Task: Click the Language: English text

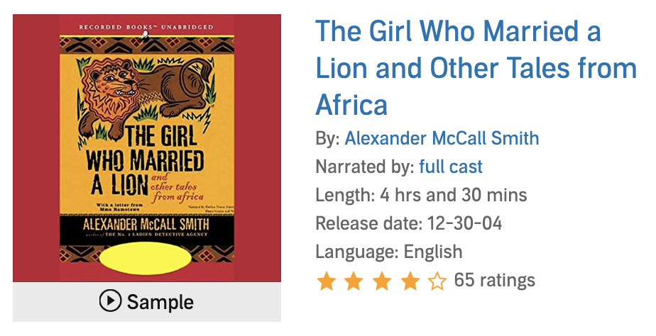Action: coord(388,252)
